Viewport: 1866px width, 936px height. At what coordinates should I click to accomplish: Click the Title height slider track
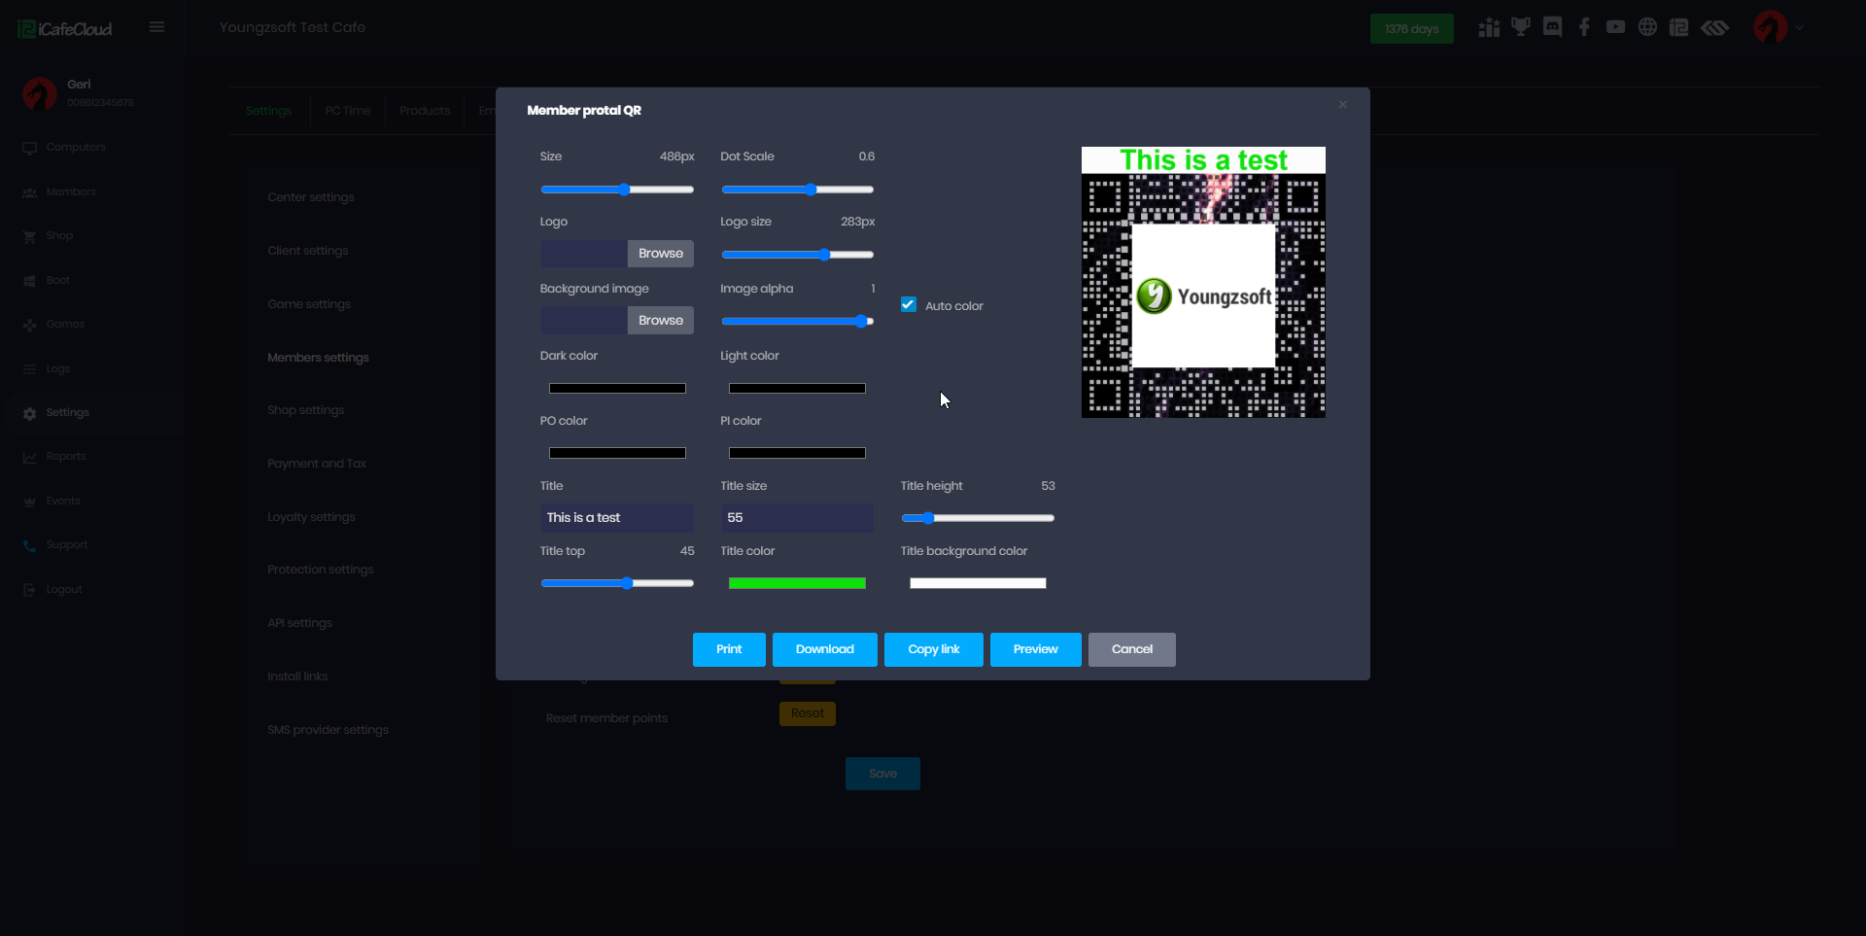pyautogui.click(x=978, y=518)
